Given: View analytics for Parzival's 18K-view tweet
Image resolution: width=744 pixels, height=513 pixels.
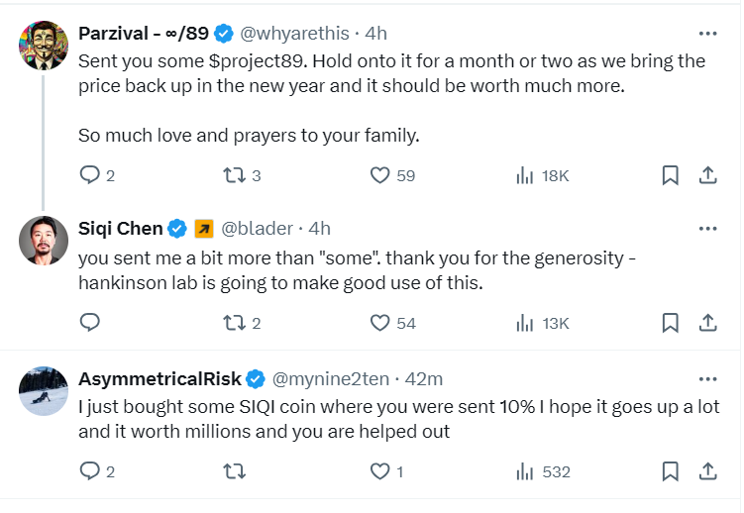Looking at the screenshot, I should [x=525, y=175].
